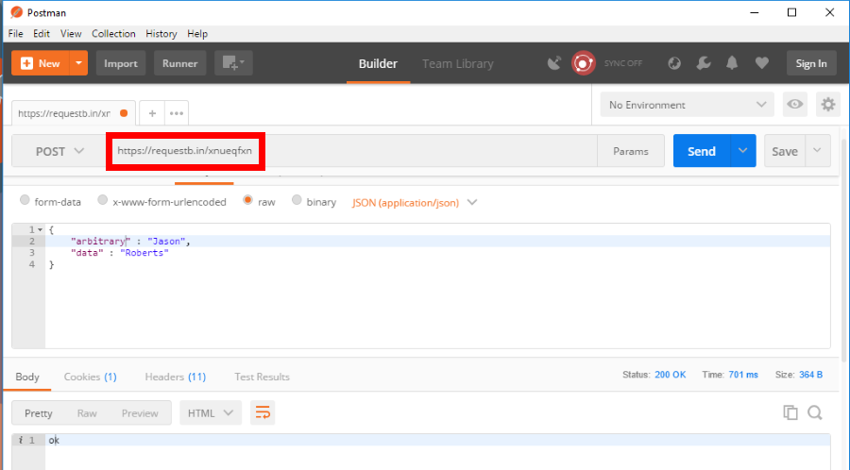Copy response to clipboard icon
The image size is (850, 470).
click(790, 412)
